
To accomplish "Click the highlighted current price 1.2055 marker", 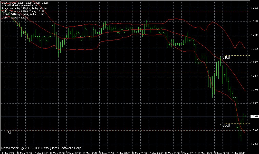I will pyautogui.click(x=255, y=116).
